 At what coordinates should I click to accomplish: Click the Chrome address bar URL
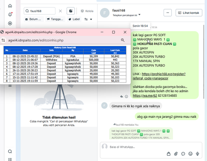[x=36, y=40]
